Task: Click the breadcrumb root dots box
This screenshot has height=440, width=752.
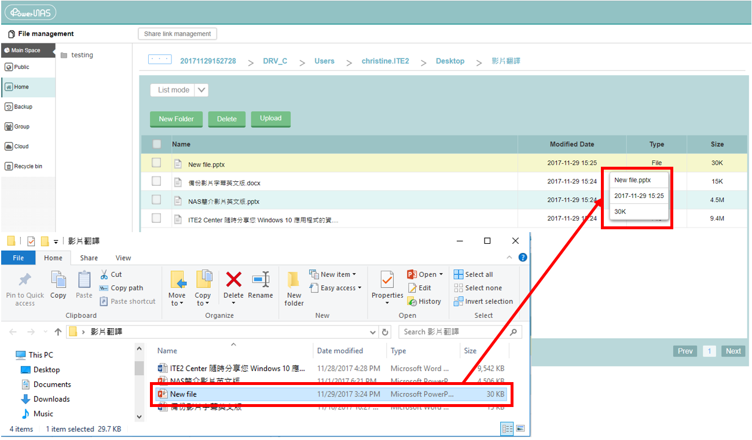Action: point(160,60)
